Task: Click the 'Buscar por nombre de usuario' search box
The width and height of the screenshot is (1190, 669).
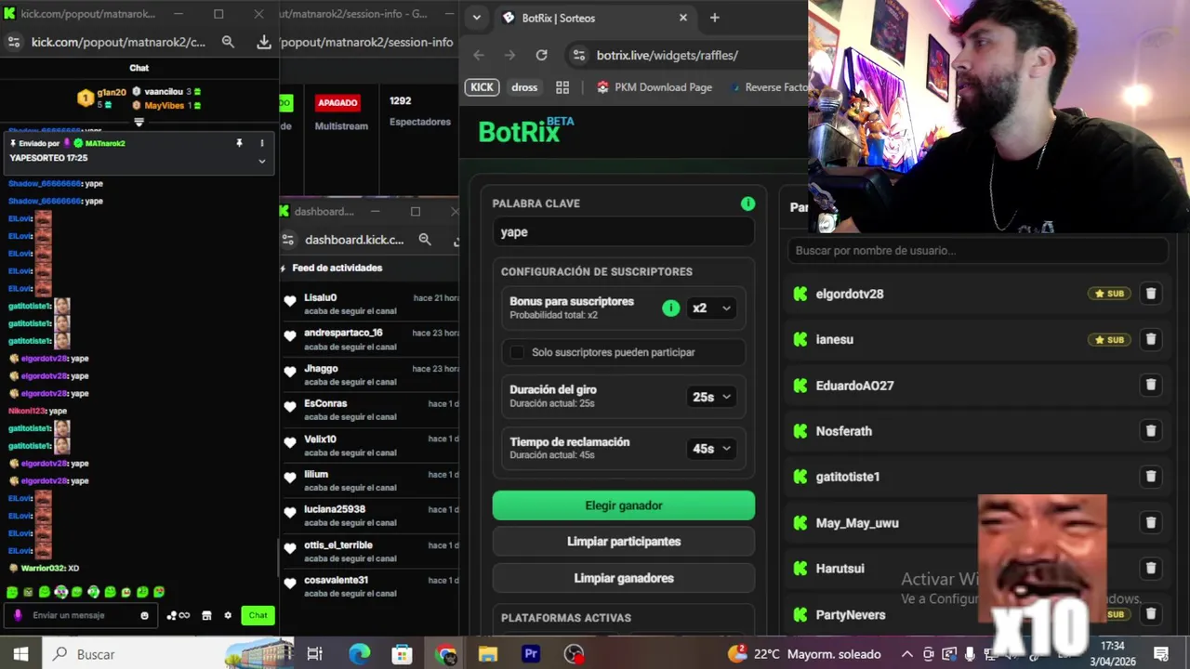Action: pyautogui.click(x=976, y=251)
